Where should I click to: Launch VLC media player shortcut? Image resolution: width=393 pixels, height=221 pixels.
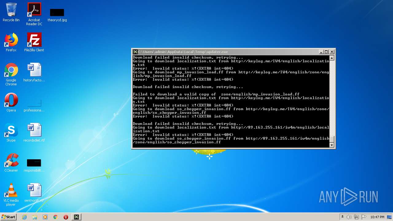(x=11, y=195)
